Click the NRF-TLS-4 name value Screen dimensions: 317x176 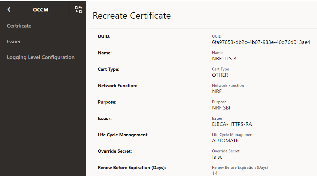[224, 59]
